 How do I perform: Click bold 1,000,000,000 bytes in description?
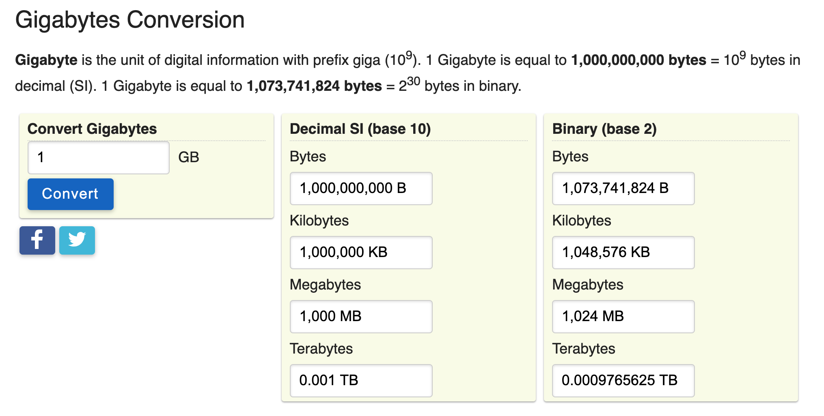[638, 60]
